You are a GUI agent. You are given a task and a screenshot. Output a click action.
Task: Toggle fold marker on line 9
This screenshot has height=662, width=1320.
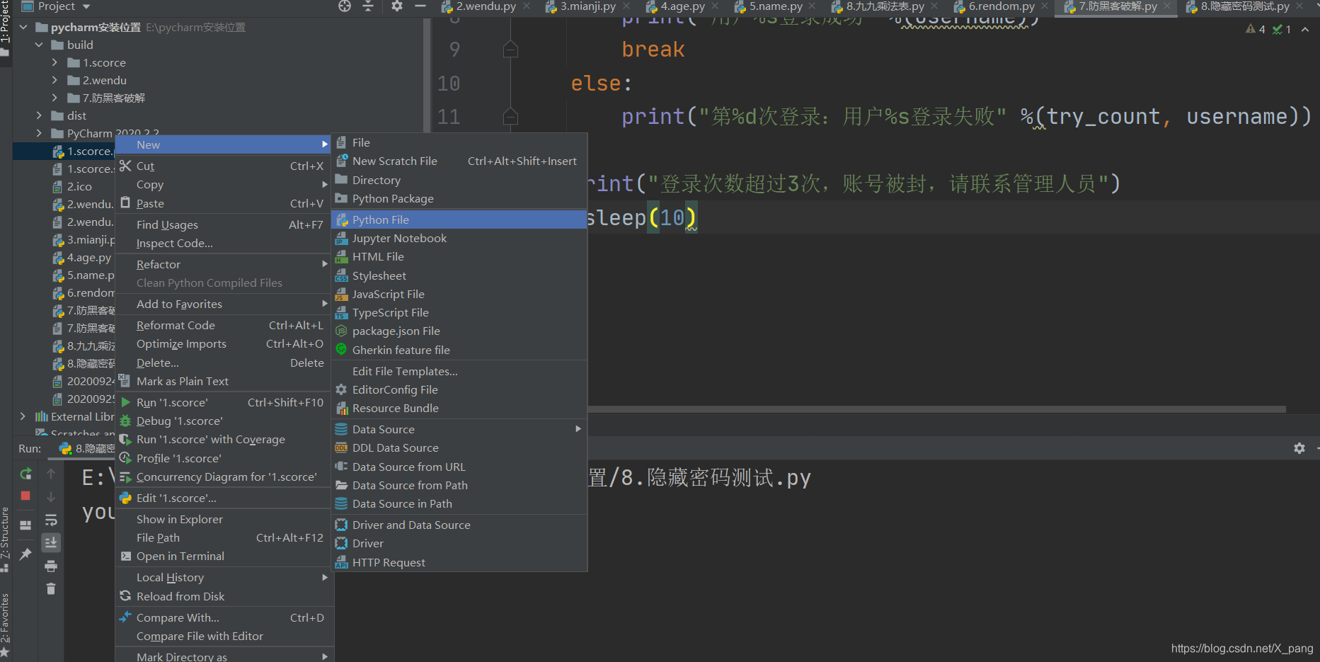pyautogui.click(x=510, y=50)
